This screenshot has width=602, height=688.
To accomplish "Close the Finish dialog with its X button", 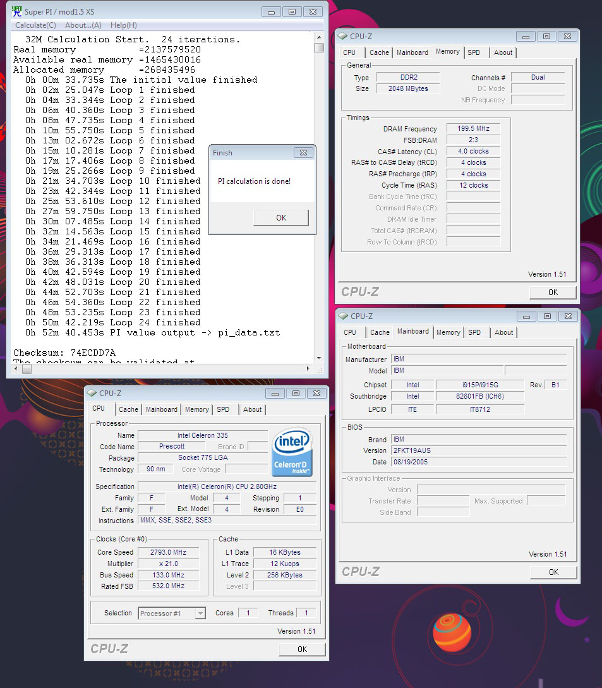I will click(303, 153).
